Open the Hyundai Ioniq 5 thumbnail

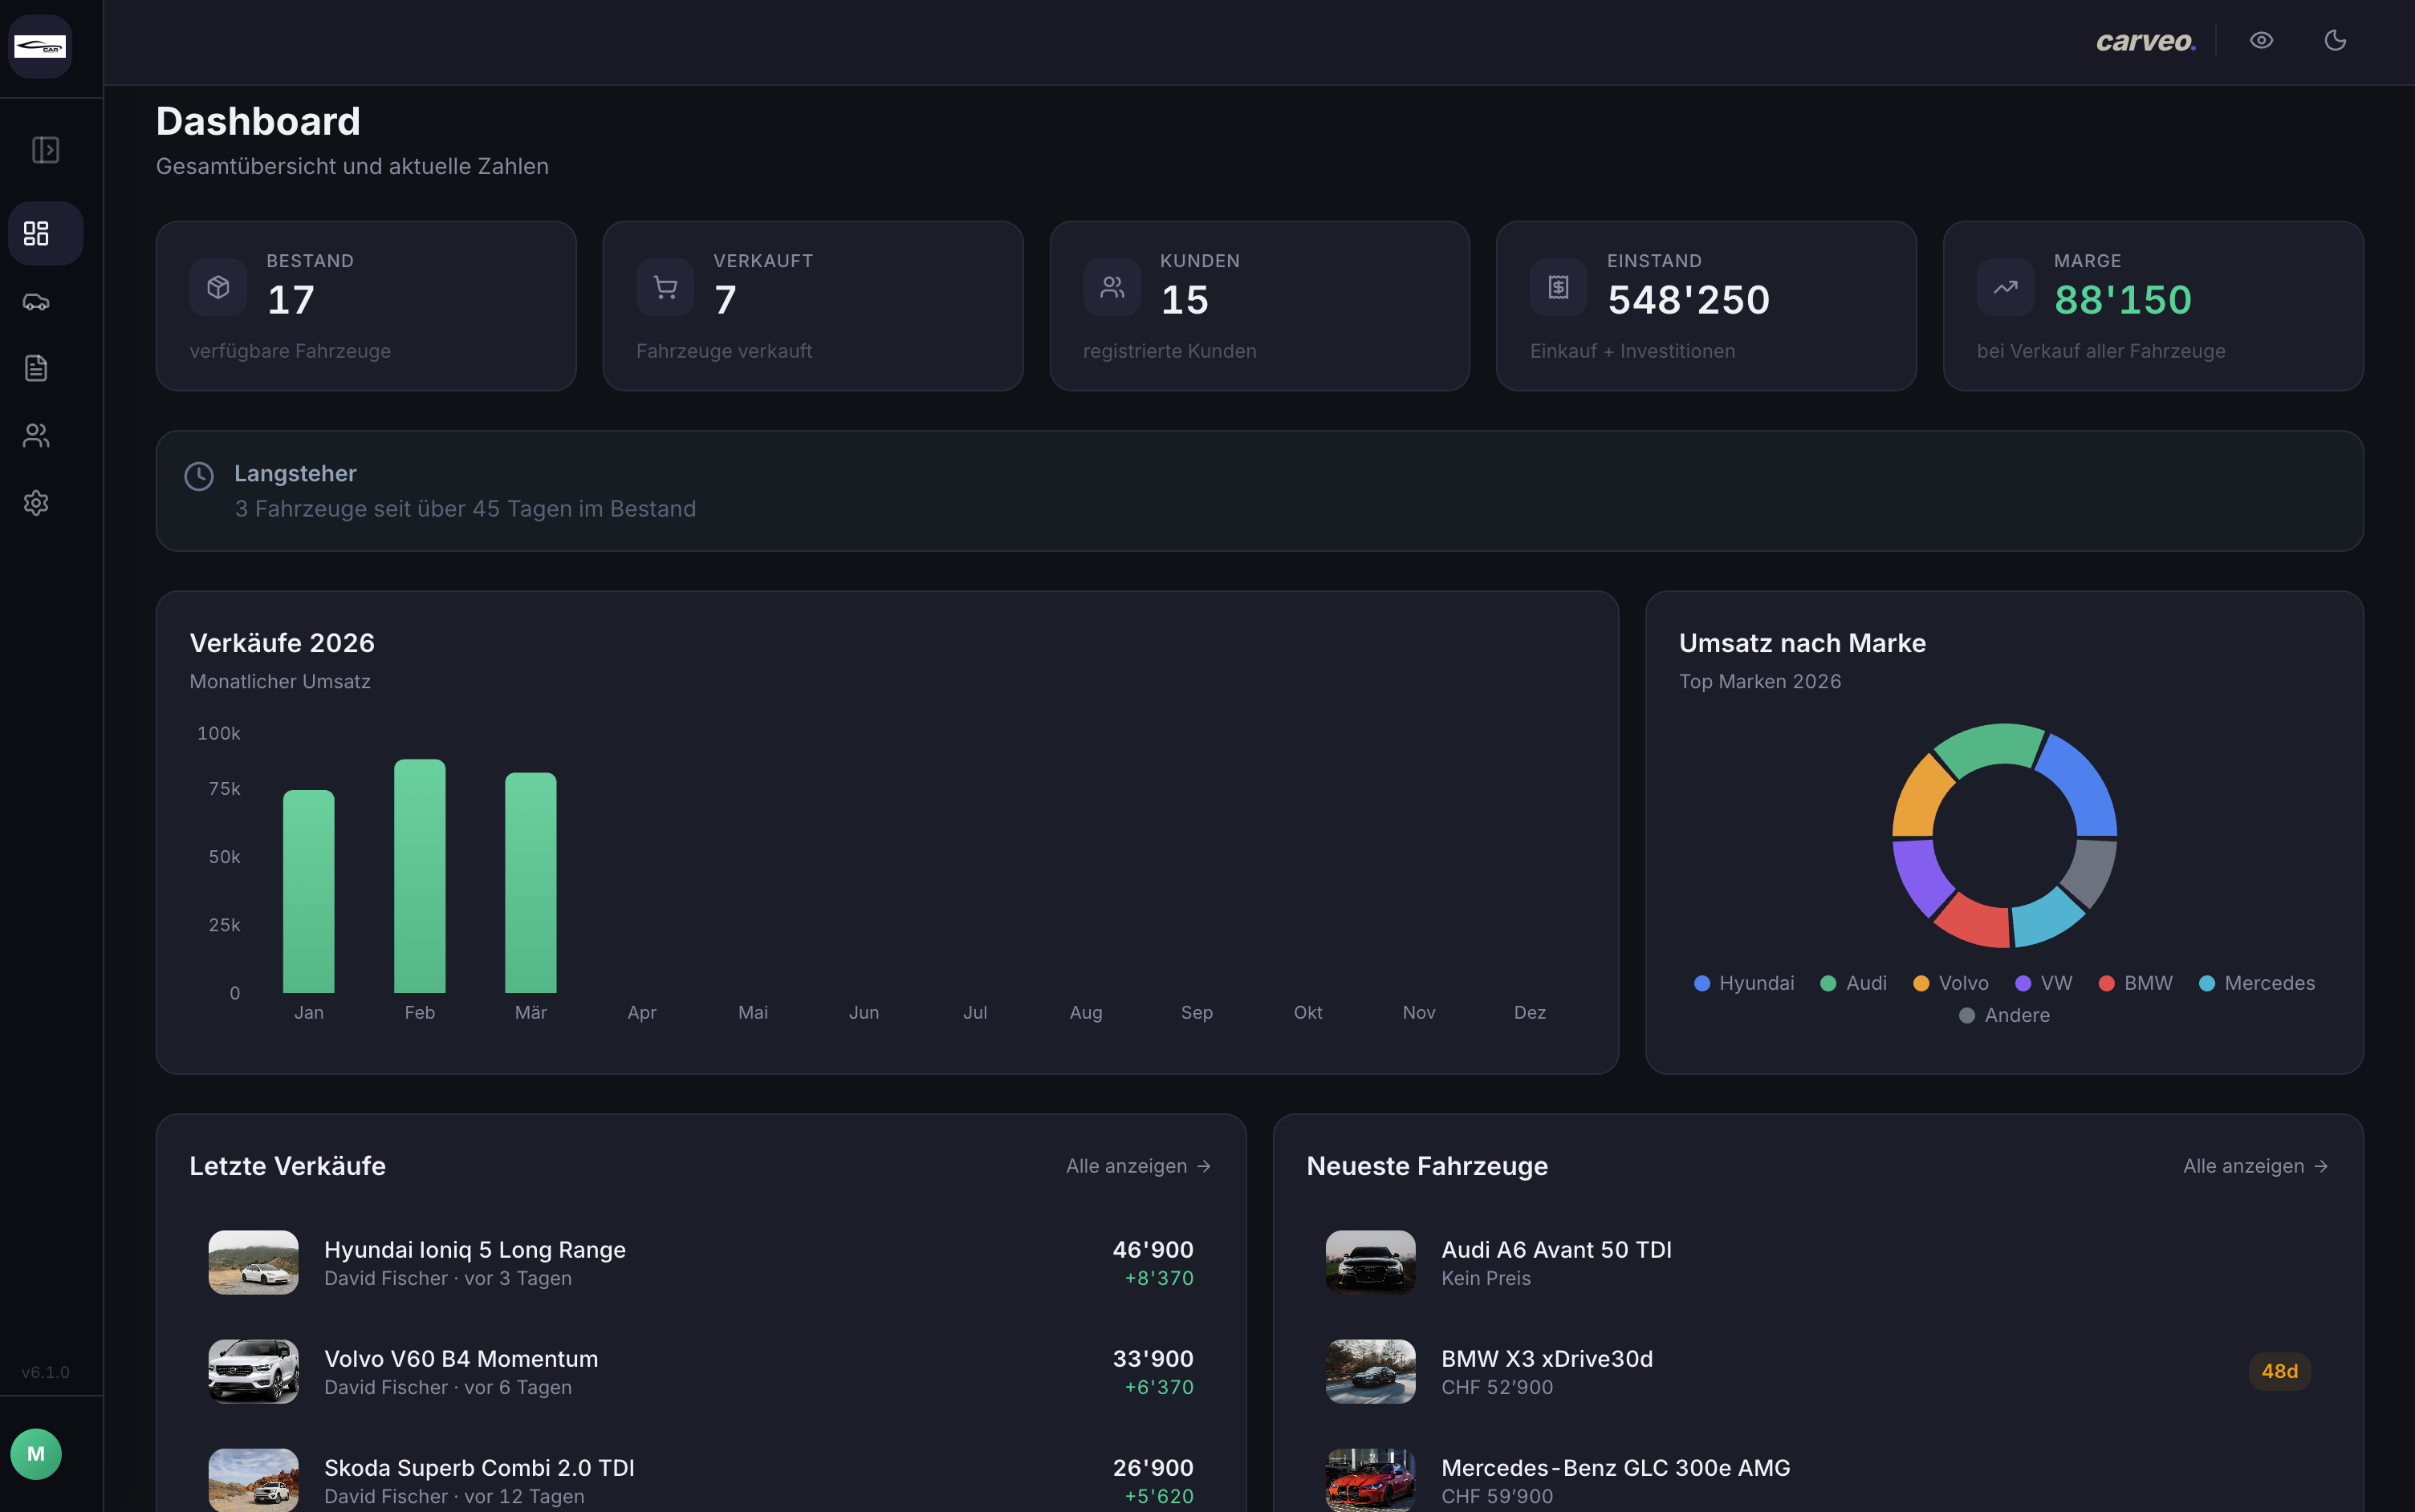coord(253,1262)
